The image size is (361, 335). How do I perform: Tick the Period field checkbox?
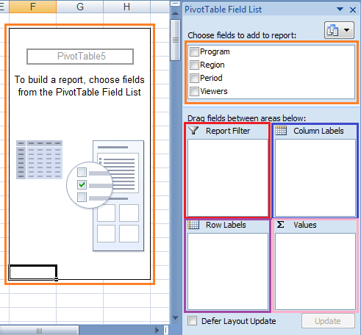pyautogui.click(x=194, y=79)
